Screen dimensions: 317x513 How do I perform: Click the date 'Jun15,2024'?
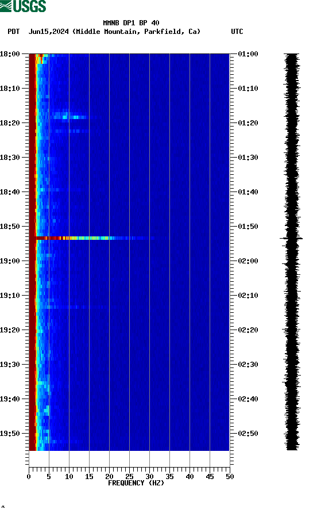pos(49,32)
